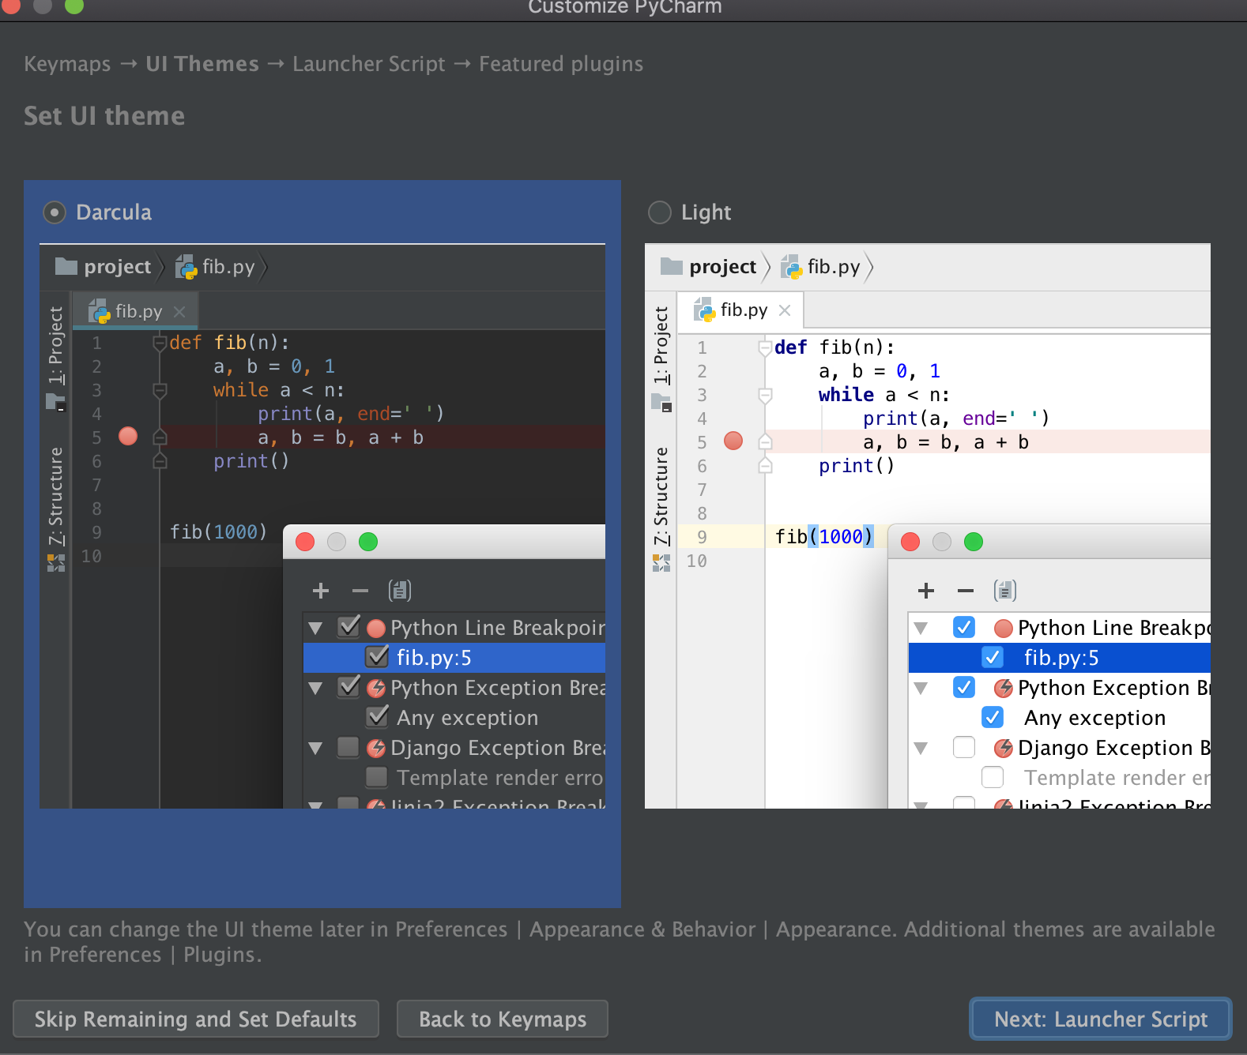Toggle Python Exception Breakpoint checkbox in Light

964,687
